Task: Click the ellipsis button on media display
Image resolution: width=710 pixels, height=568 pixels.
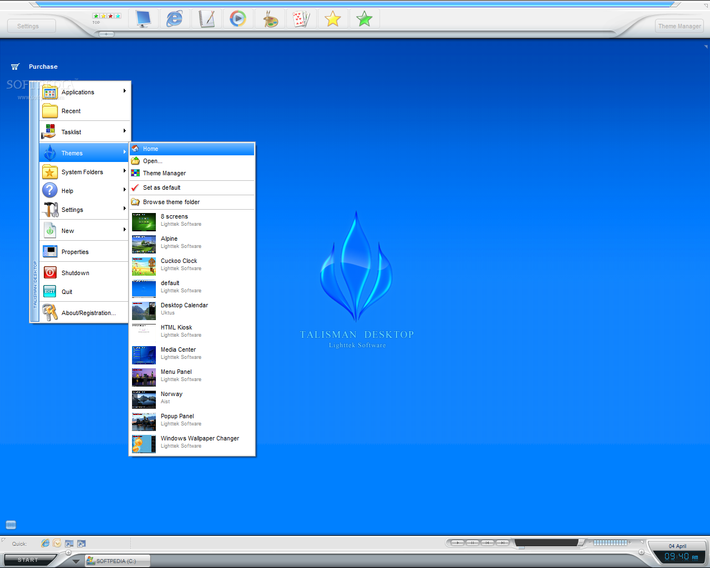Action: click(x=581, y=542)
